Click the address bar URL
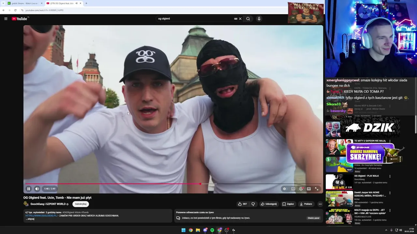The width and height of the screenshot is (417, 234). pyautogui.click(x=44, y=10)
